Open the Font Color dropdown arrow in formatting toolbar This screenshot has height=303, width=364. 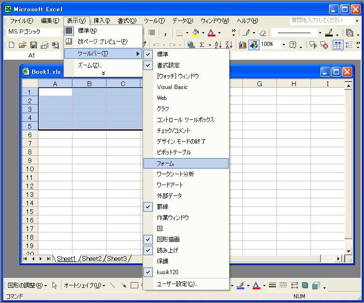click(219, 33)
